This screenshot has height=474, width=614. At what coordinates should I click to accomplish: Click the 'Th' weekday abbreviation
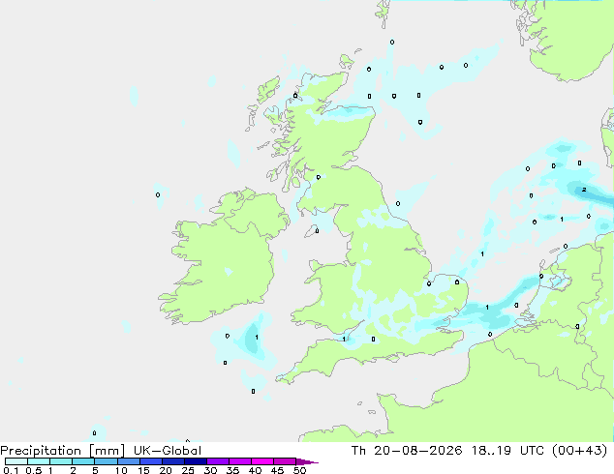[x=358, y=451]
